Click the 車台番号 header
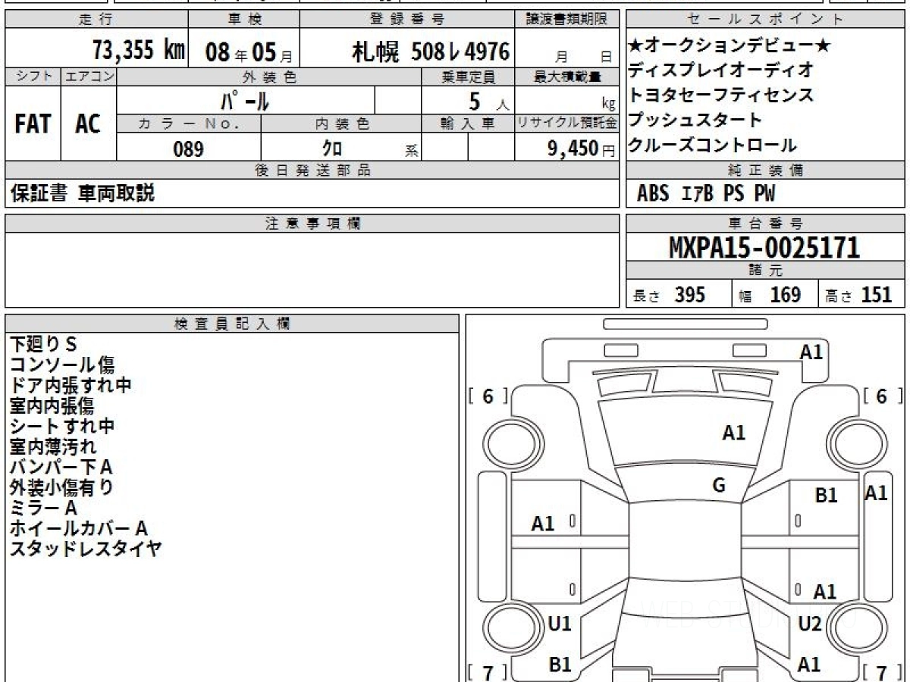Image resolution: width=910 pixels, height=682 pixels. (x=765, y=224)
